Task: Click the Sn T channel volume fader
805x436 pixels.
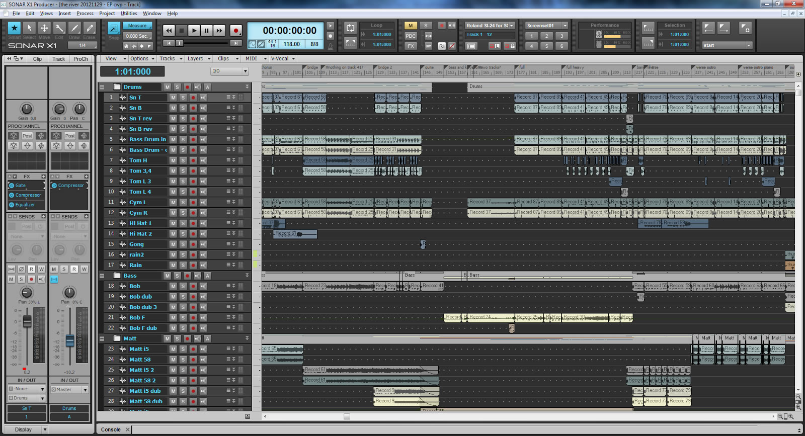Action: [x=27, y=321]
